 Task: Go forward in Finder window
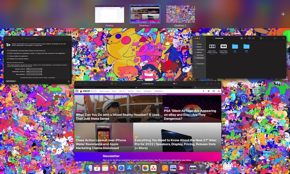(213, 38)
